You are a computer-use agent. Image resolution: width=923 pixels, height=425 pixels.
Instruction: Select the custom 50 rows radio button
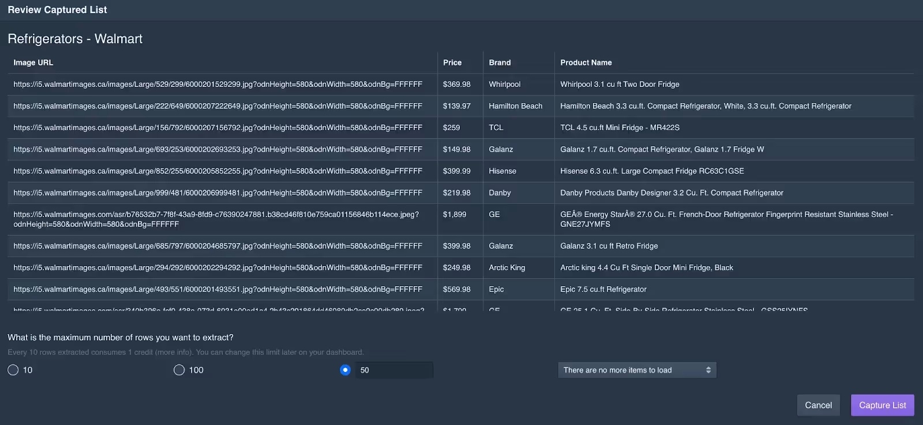[x=345, y=370]
